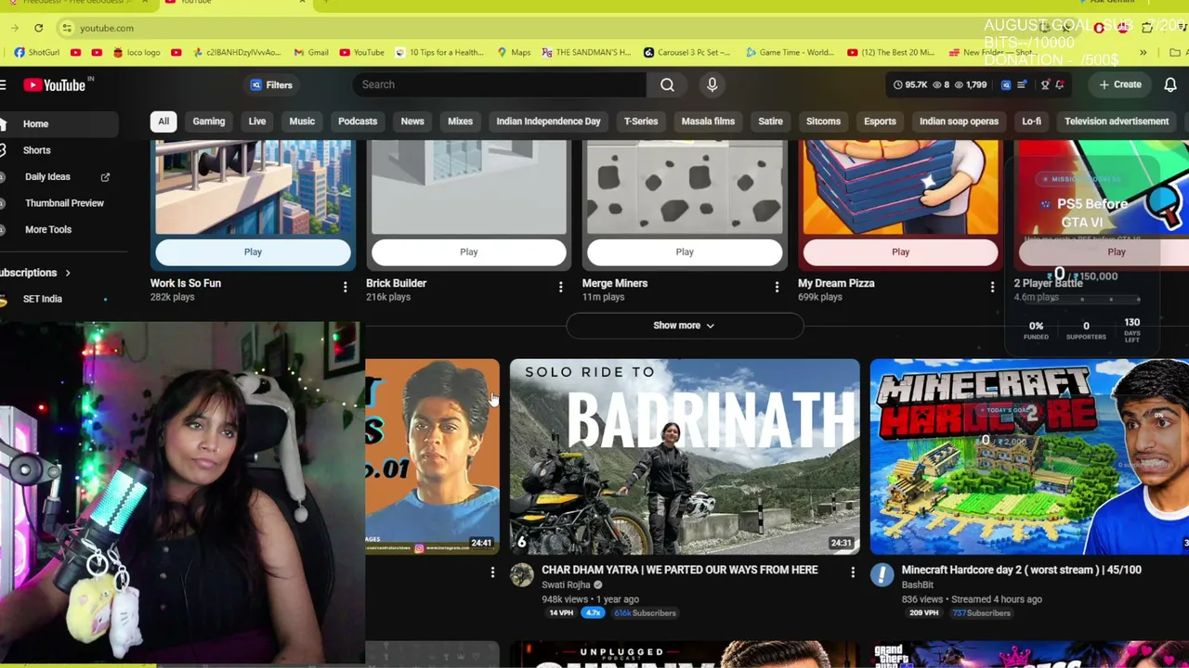1189x668 pixels.
Task: Select the Lo-fi filter chip
Action: click(1031, 122)
